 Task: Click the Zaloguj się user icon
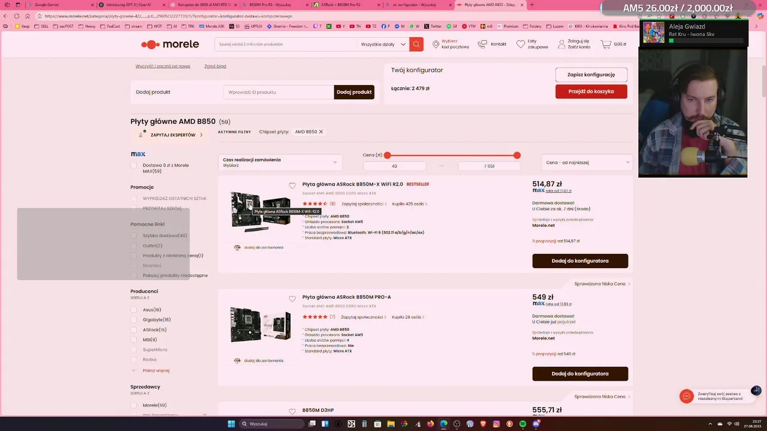click(x=561, y=44)
